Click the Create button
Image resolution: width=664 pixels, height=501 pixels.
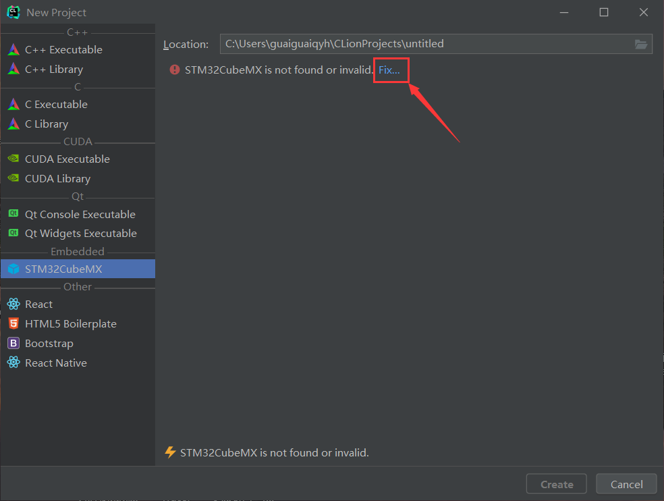(557, 484)
